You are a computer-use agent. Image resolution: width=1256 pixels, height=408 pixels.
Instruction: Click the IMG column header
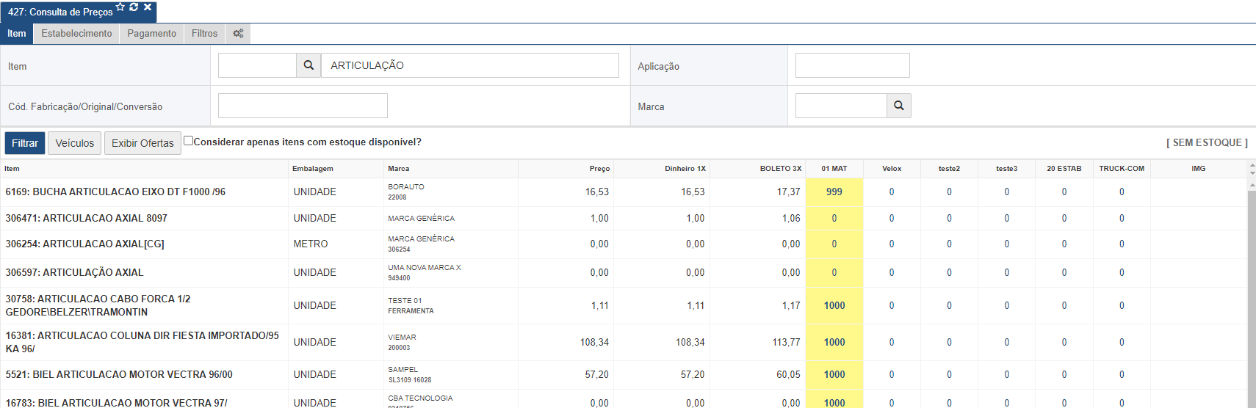[1199, 169]
